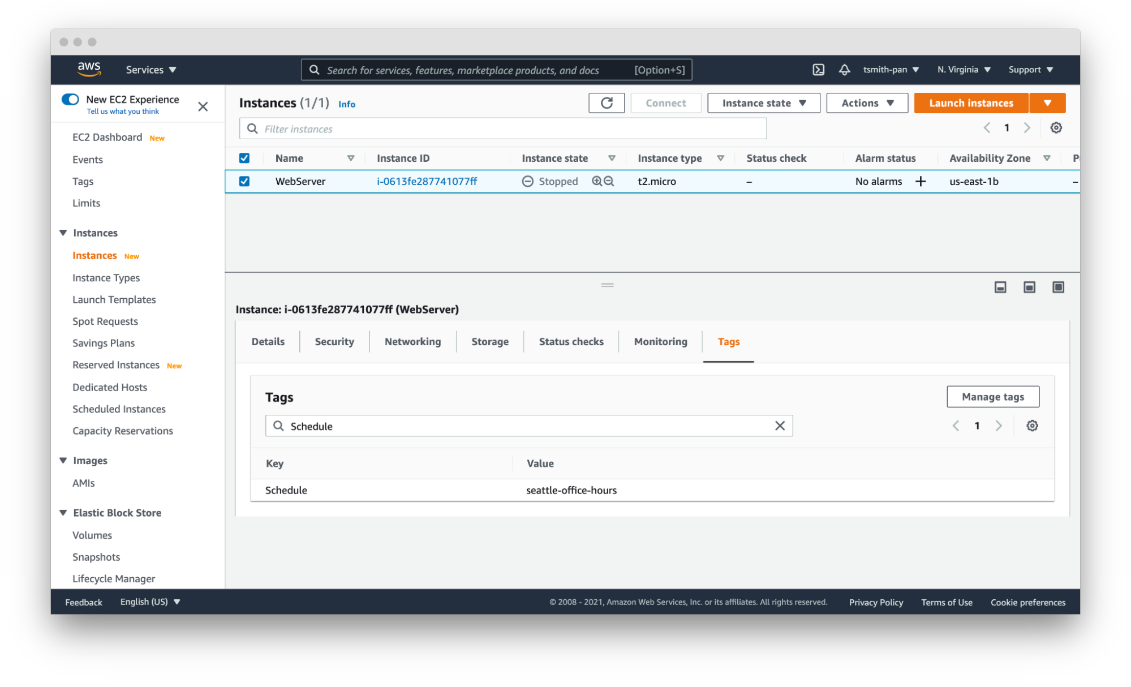Viewport: 1131px width, 687px height.
Task: Collapse the Images sidebar section
Action: click(x=63, y=461)
